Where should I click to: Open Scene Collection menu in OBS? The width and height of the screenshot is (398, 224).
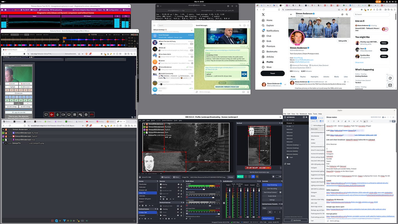click(x=167, y=120)
